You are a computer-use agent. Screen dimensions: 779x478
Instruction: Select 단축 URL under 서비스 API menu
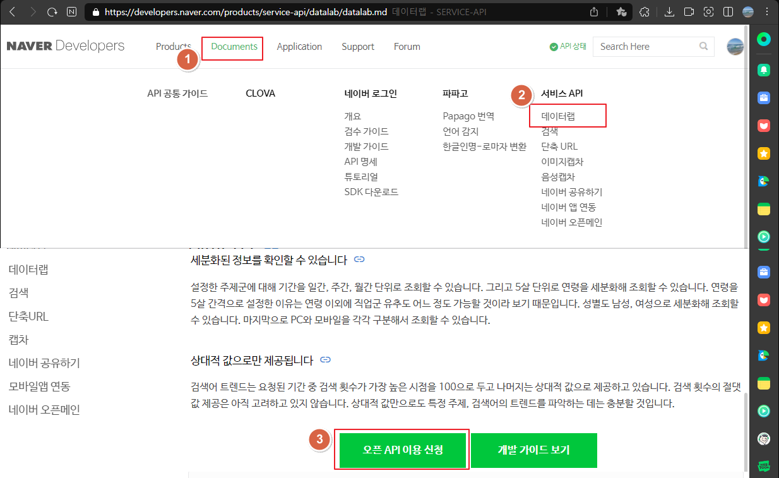[x=559, y=146]
